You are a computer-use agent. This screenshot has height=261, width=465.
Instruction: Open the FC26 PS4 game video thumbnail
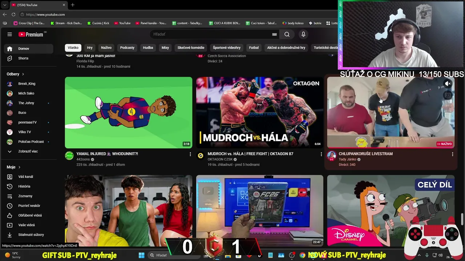pos(259,211)
